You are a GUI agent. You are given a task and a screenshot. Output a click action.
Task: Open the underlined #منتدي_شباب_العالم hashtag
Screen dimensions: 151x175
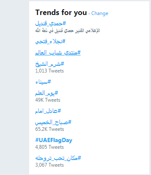(x=58, y=53)
